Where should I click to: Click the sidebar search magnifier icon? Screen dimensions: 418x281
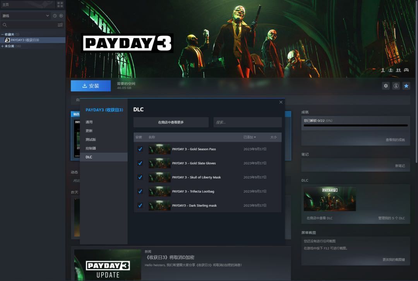click(5, 25)
